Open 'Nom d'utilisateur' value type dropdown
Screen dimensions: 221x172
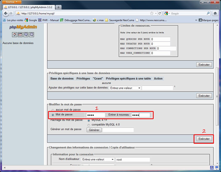point(98,159)
